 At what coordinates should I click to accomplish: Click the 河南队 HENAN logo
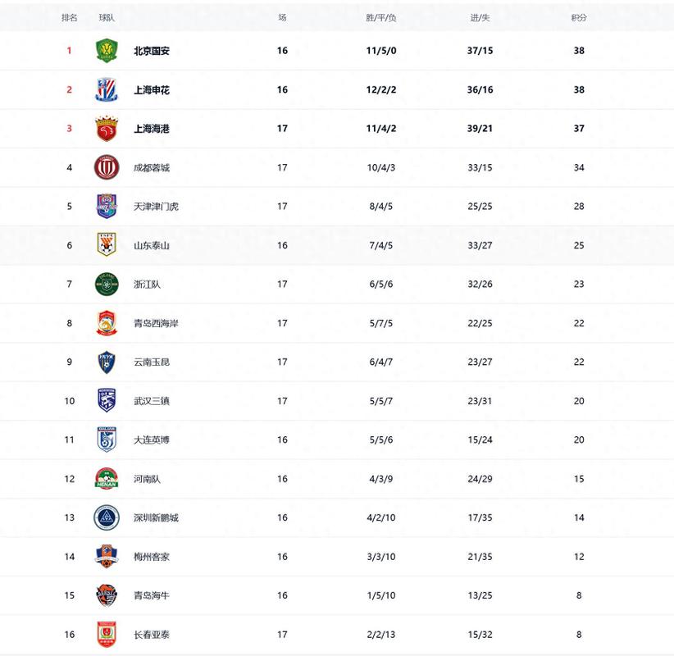tap(106, 478)
